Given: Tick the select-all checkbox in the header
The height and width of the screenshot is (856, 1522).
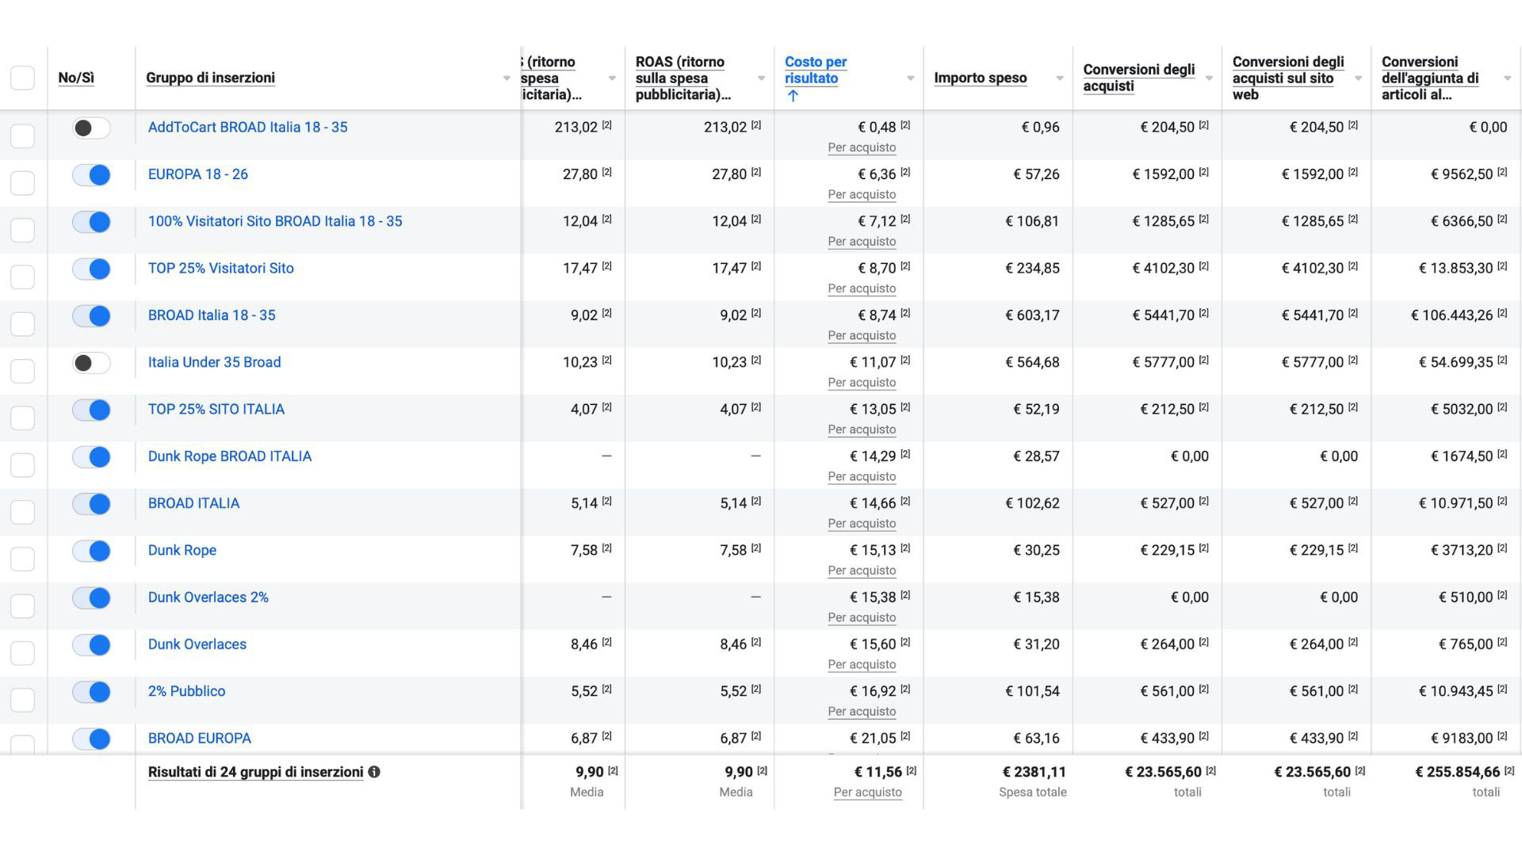Looking at the screenshot, I should point(22,78).
